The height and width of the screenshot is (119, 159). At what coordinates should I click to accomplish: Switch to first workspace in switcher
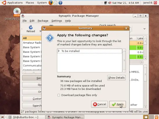[x=146, y=117]
